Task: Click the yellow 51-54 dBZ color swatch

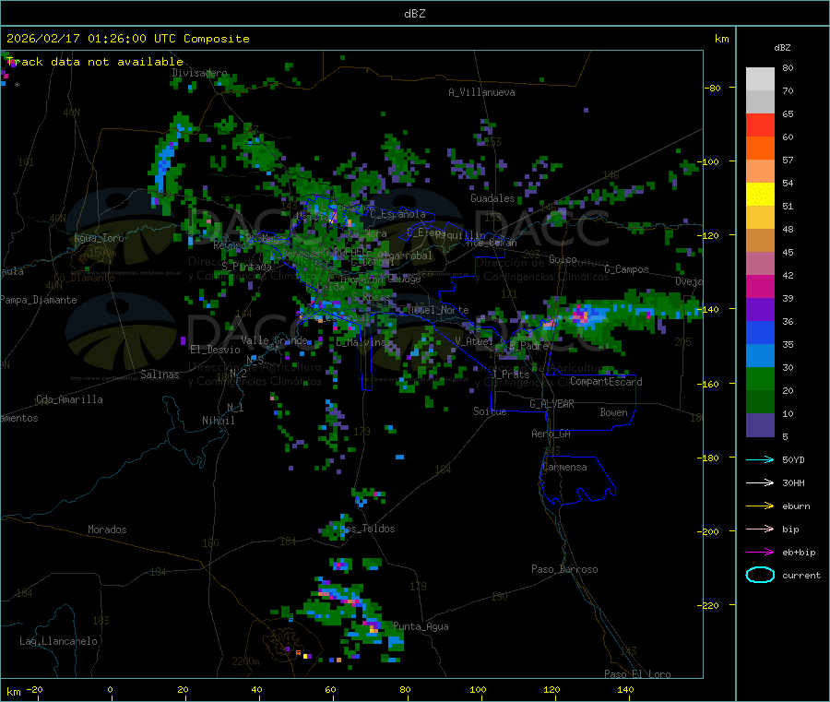Action: 760,195
